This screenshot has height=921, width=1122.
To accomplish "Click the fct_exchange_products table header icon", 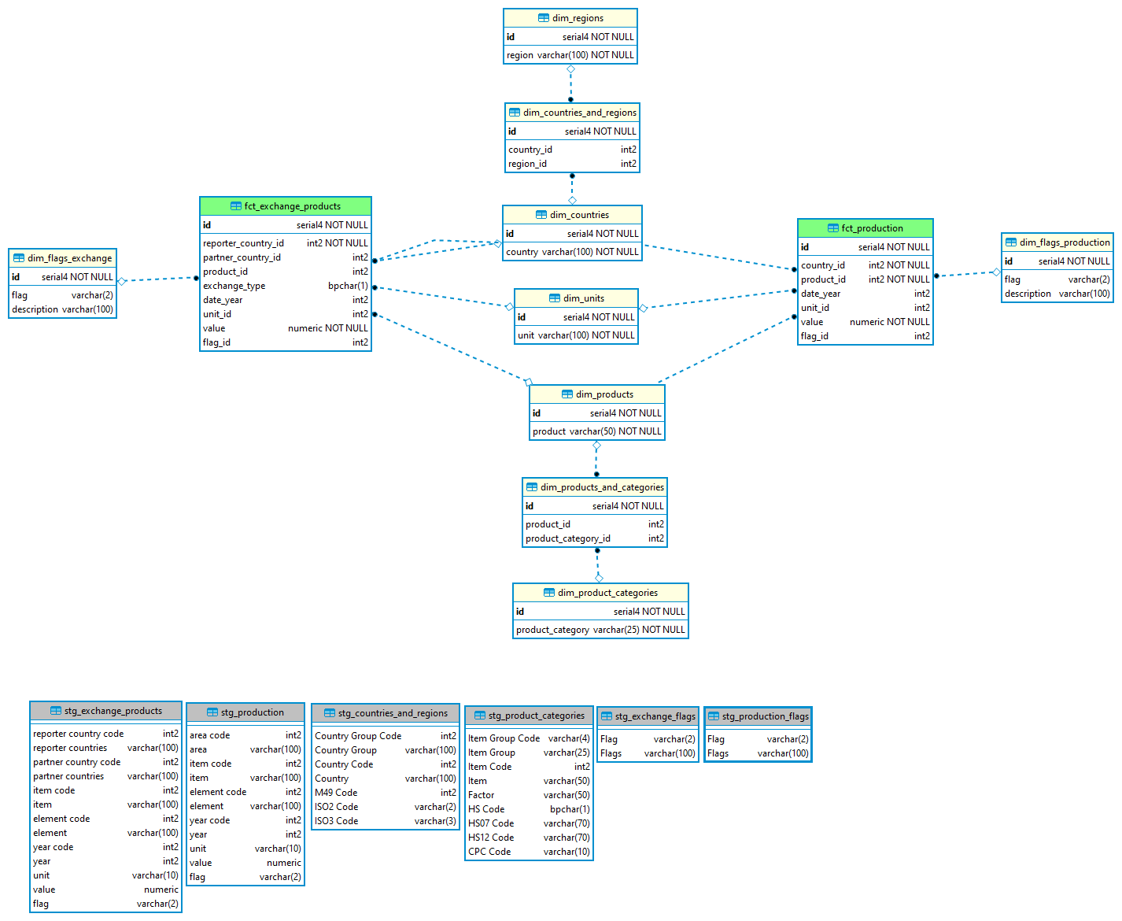I will 238,205.
